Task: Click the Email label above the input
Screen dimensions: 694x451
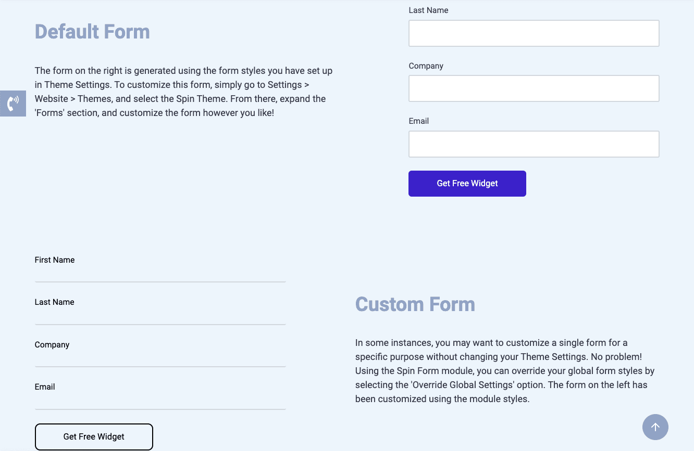Action: (x=418, y=121)
